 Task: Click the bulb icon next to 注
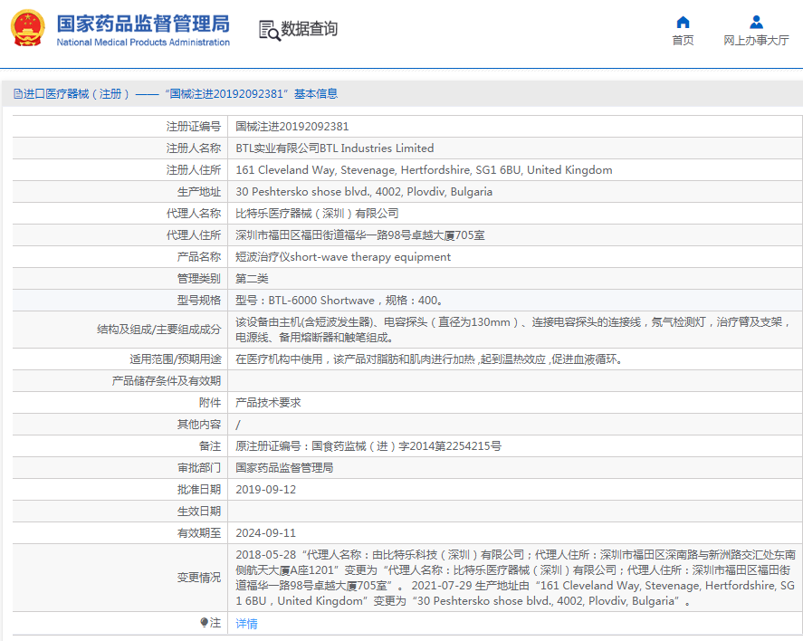pos(204,622)
